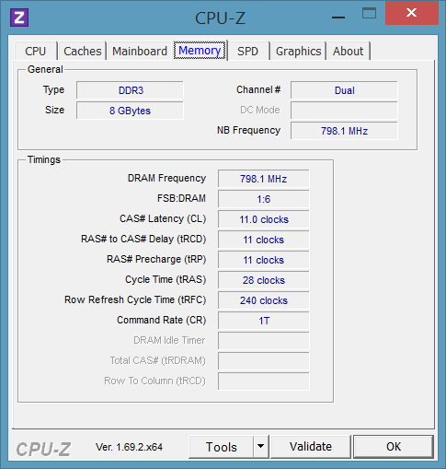Screen dimensions: 446x469
Task: Click the FSB:DRAM 1:6 value
Action: pyautogui.click(x=264, y=199)
